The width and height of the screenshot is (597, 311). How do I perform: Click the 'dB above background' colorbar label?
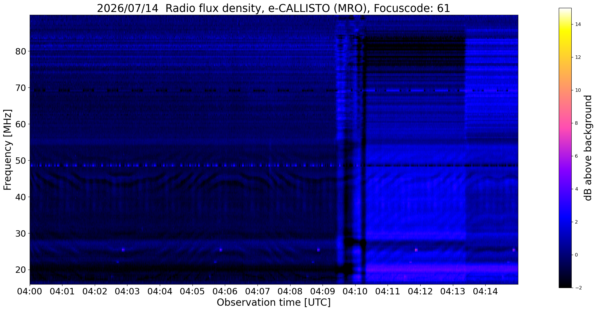click(588, 148)
